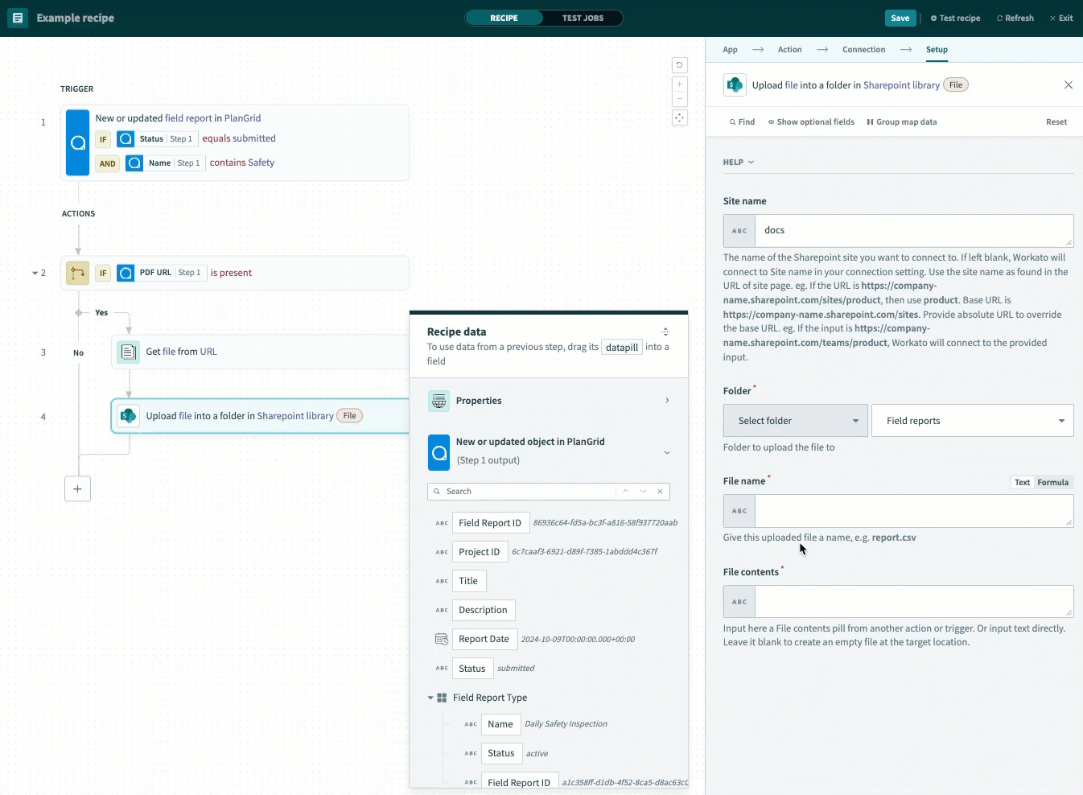The width and height of the screenshot is (1083, 795).
Task: Switch File name to Formula mode
Action: 1052,483
